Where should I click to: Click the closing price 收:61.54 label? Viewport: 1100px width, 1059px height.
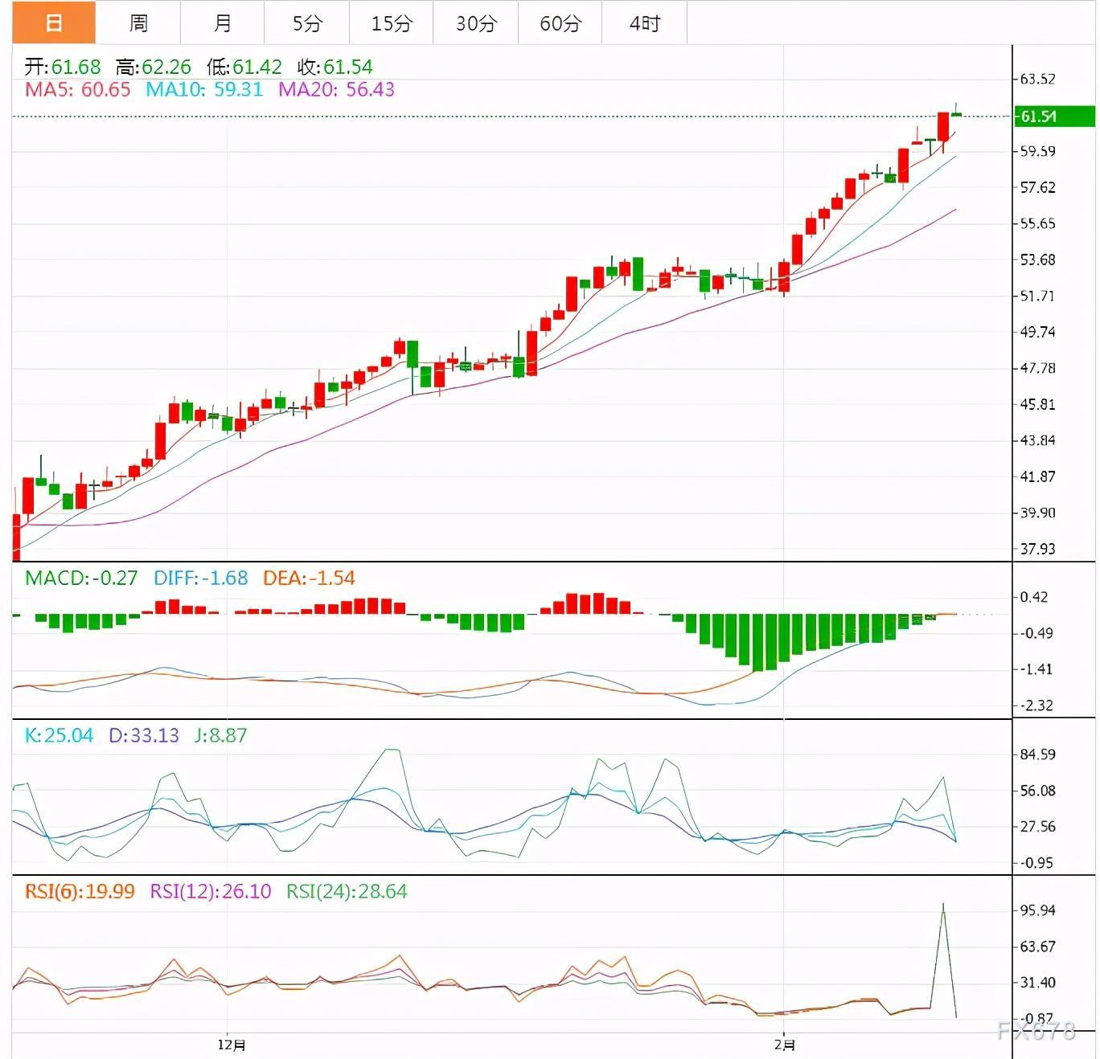point(335,67)
